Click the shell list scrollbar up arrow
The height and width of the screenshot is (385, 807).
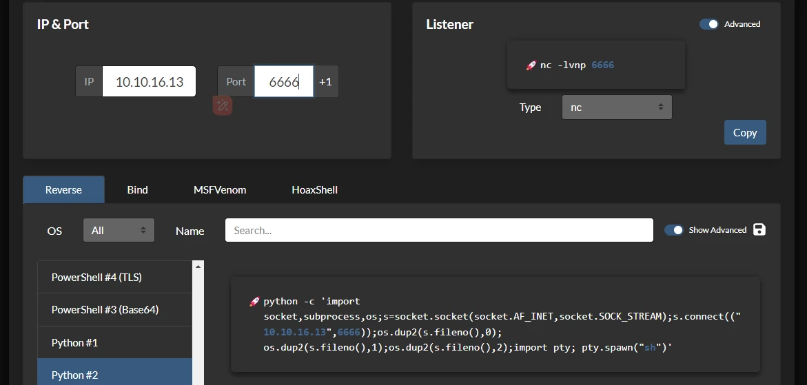click(198, 267)
